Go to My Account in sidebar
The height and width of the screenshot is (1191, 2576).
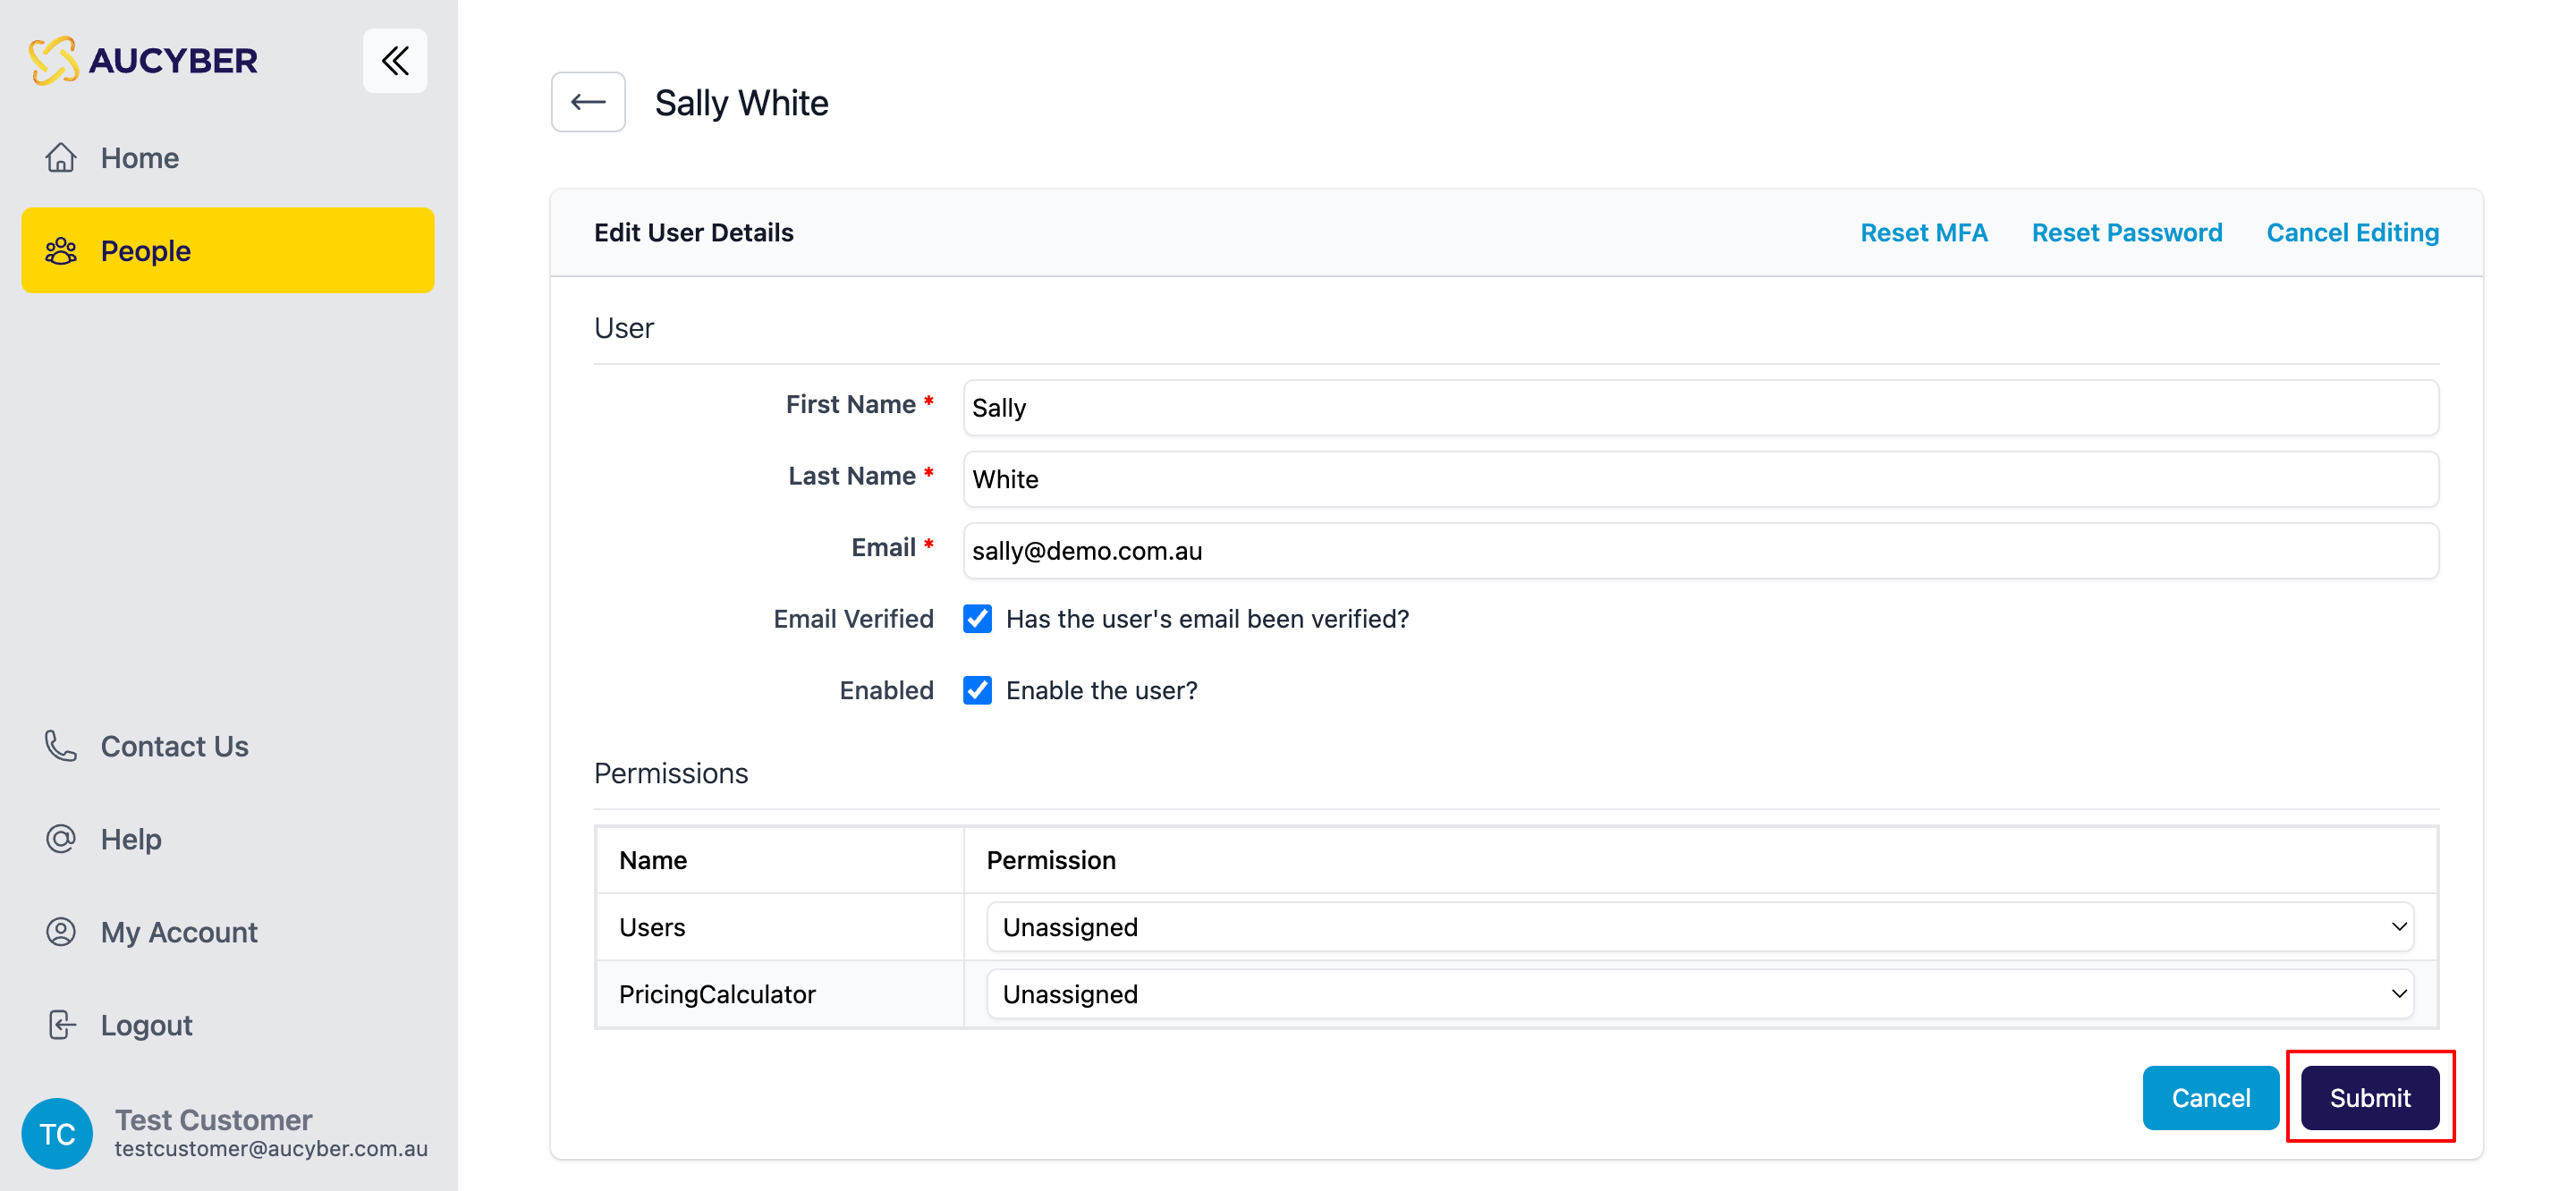[179, 931]
